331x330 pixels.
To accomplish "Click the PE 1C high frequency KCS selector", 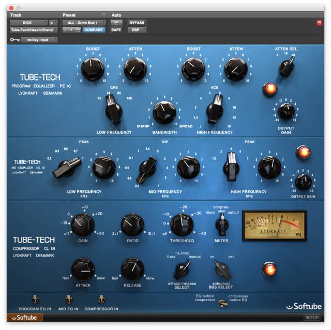I will 215,109.
